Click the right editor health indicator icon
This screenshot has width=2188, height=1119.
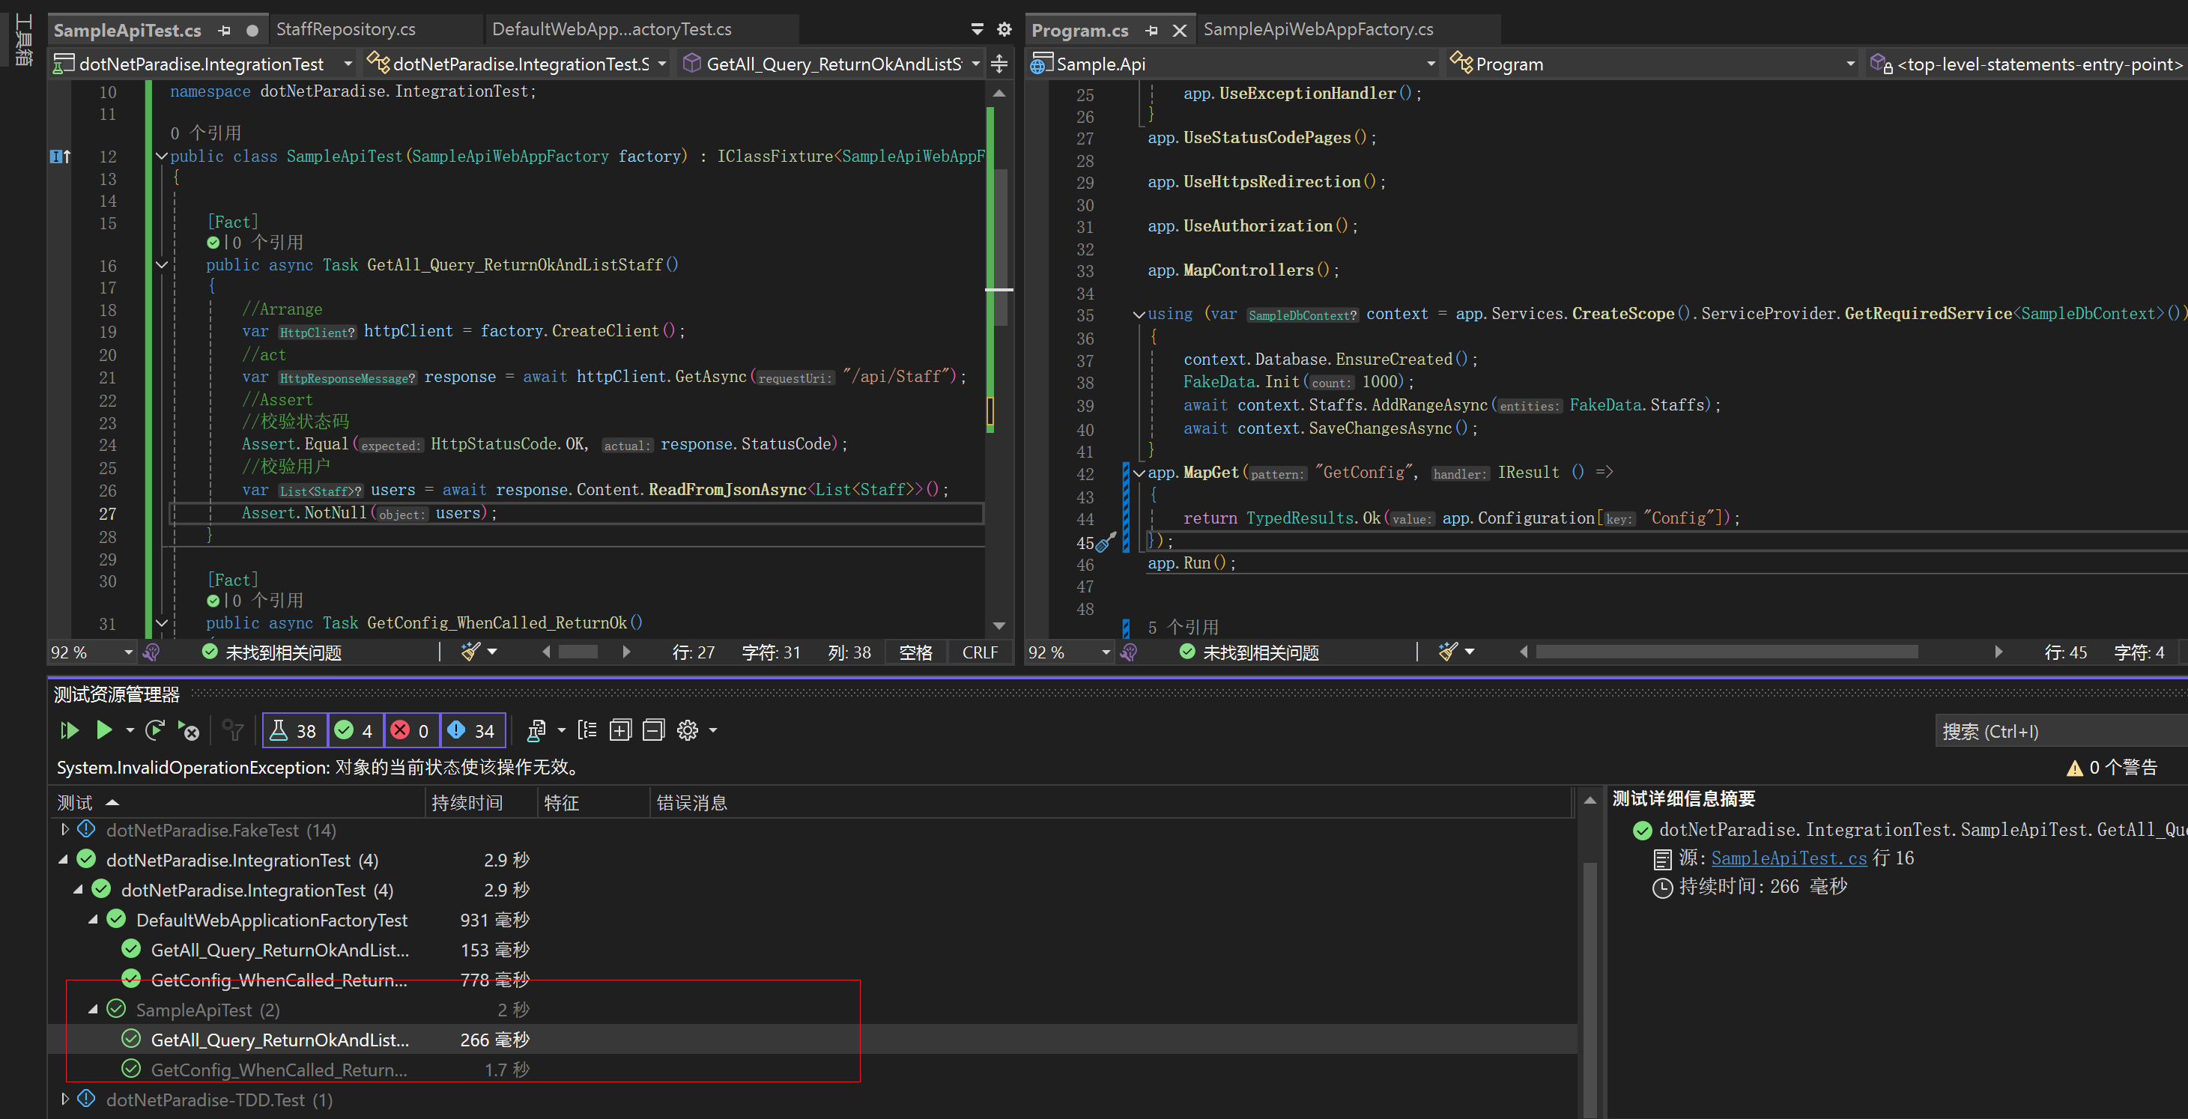point(1129,652)
